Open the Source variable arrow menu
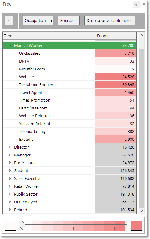The height and width of the screenshot is (239, 150). pyautogui.click(x=78, y=21)
